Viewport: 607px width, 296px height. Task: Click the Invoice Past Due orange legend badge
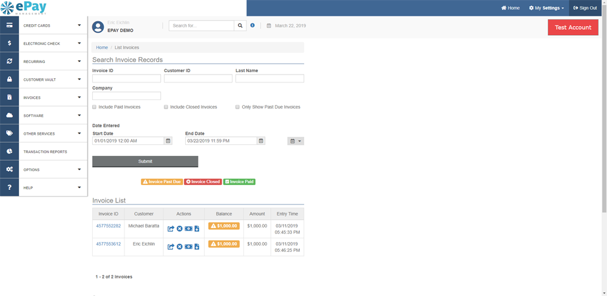click(161, 181)
